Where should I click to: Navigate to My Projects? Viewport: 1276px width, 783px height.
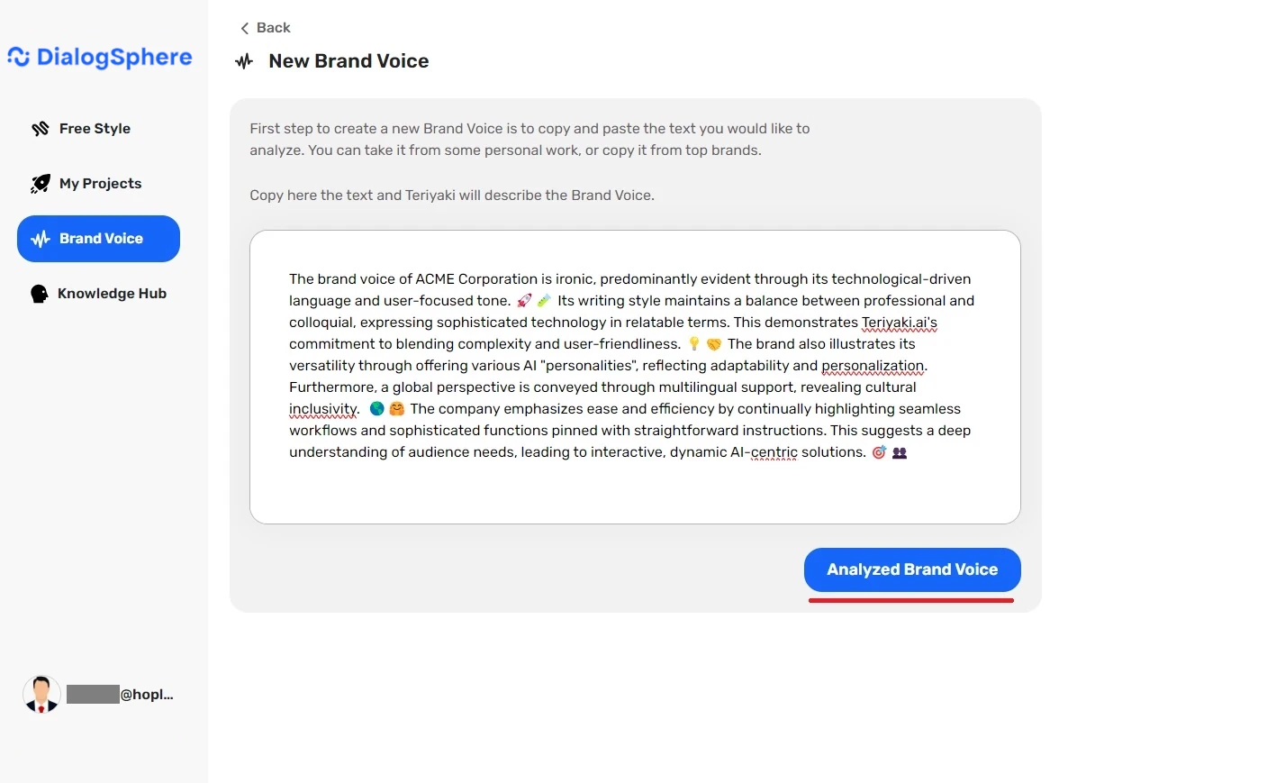99,183
